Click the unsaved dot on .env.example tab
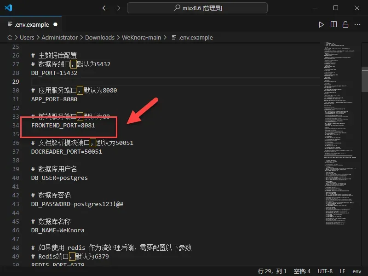Image resolution: width=368 pixels, height=276 pixels. pyautogui.click(x=56, y=24)
